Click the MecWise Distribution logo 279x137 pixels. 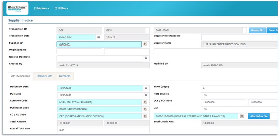click(x=18, y=9)
